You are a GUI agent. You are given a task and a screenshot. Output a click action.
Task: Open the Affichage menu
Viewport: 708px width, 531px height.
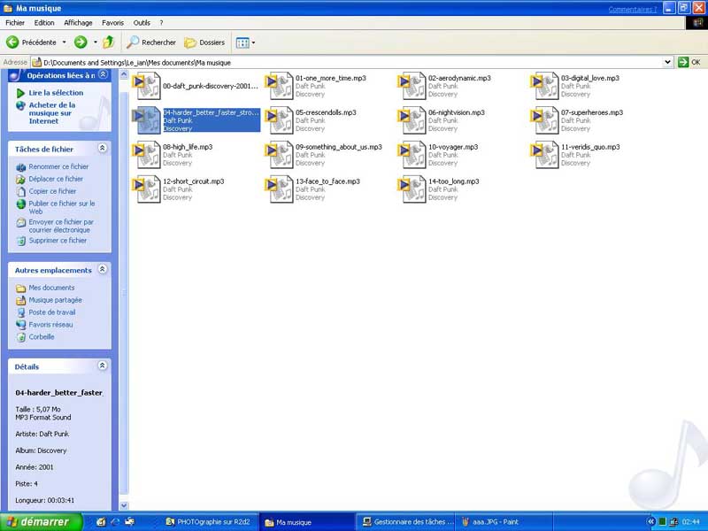click(78, 23)
